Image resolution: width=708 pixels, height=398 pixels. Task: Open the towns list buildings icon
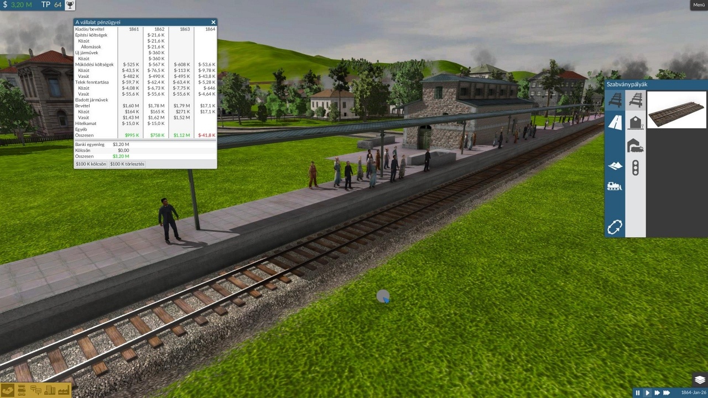pyautogui.click(x=50, y=390)
